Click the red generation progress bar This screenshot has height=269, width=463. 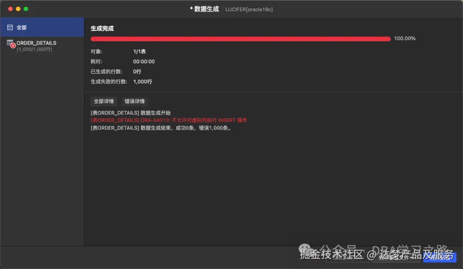pyautogui.click(x=241, y=39)
